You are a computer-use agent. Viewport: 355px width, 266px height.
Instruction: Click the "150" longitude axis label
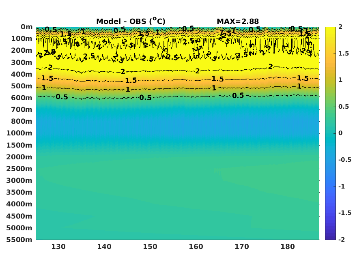(150, 247)
